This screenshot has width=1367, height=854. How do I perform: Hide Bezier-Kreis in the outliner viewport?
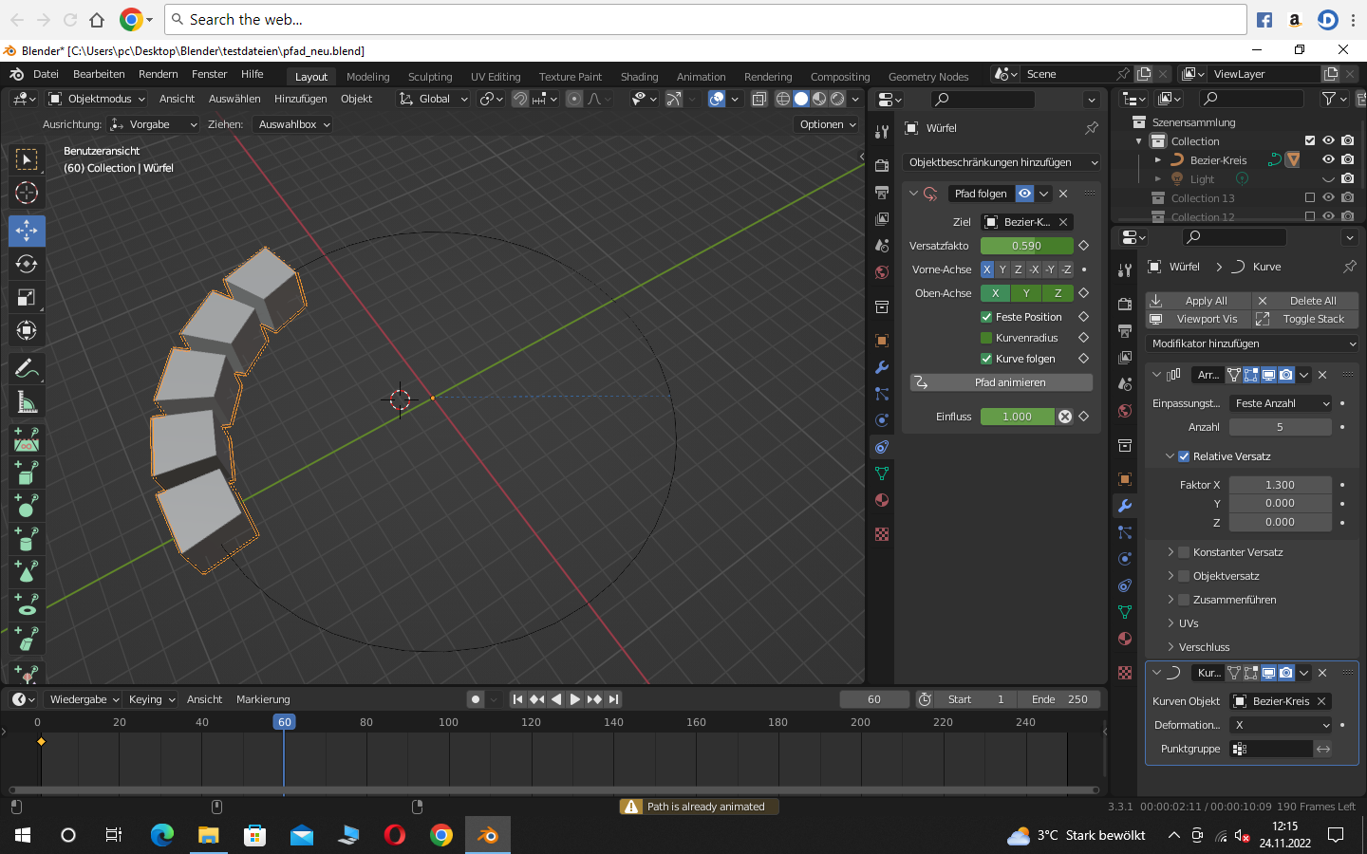(x=1328, y=160)
